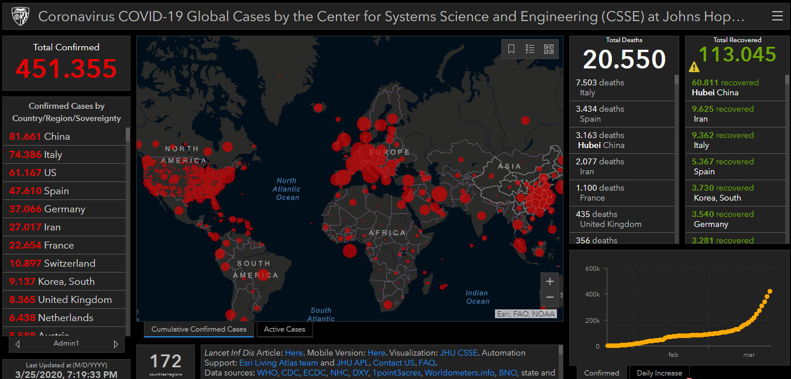The height and width of the screenshot is (379, 791).
Task: Open the JHU CSSE link
Action: tap(459, 353)
